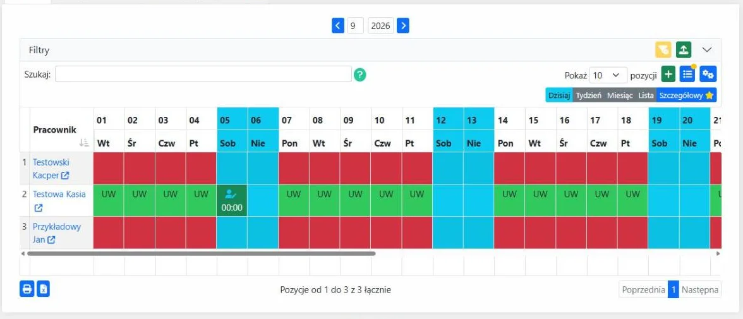The height and width of the screenshot is (319, 743).
Task: Select the Szczegółowy view tab
Action: click(686, 95)
